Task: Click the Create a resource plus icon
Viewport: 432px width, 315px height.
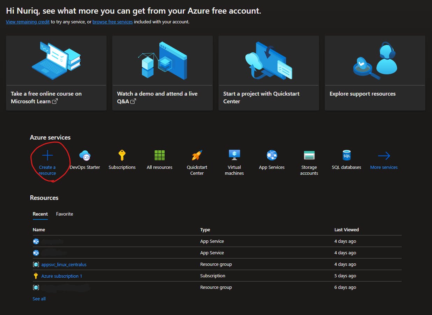Action: tap(47, 155)
